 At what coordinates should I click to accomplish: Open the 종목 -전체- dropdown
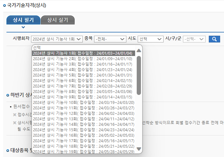tap(110, 39)
